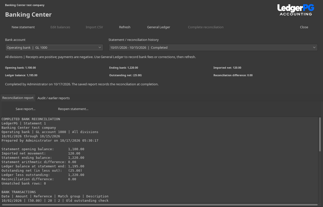Click the 'Statement arithmetic difference: 0.00' line
Screen dimensions: 323x207
click(x=39, y=162)
